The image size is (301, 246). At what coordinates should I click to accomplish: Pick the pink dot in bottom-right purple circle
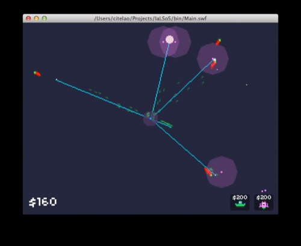[222, 172]
